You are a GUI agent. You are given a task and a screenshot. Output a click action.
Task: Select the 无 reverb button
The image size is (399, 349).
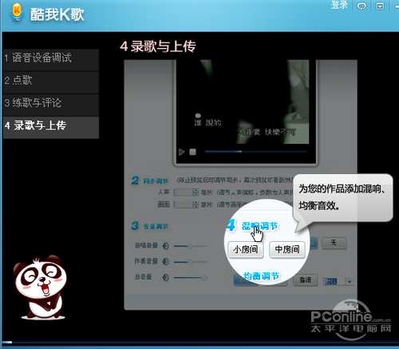click(334, 243)
